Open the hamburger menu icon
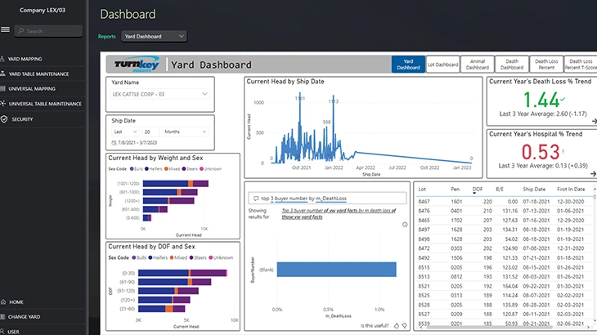The image size is (597, 335). click(6, 29)
